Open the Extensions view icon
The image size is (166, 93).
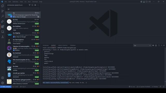click(x=3, y=26)
